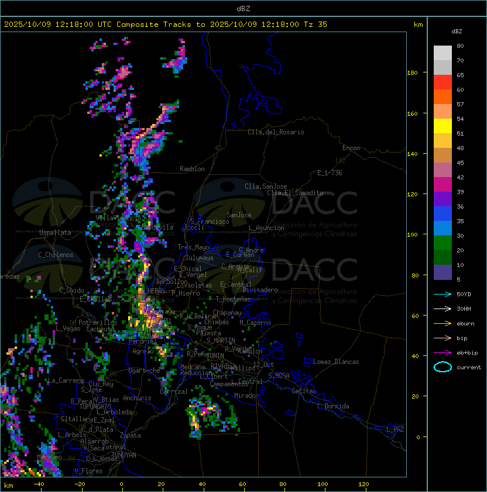Select the purple 36-39 dBZ color swatch
Viewport: 487px width, 492px height.
443,199
